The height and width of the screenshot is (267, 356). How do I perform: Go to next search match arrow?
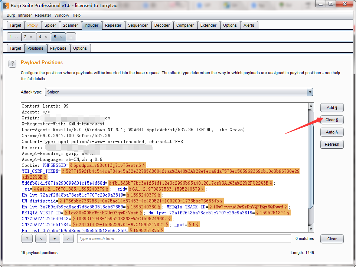tap(68, 239)
